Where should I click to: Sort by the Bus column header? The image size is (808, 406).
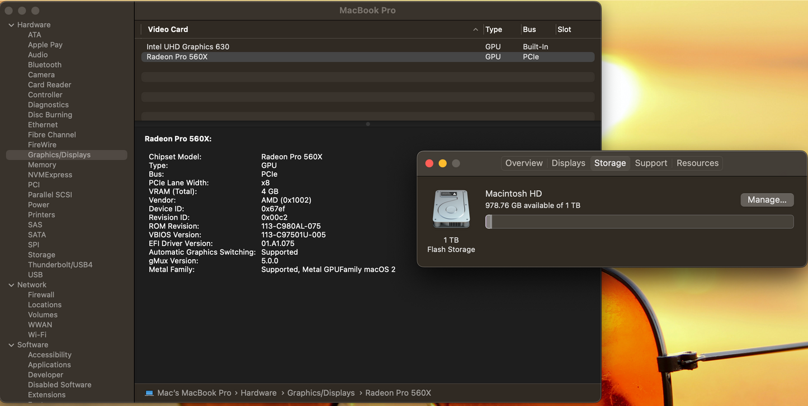(x=529, y=30)
